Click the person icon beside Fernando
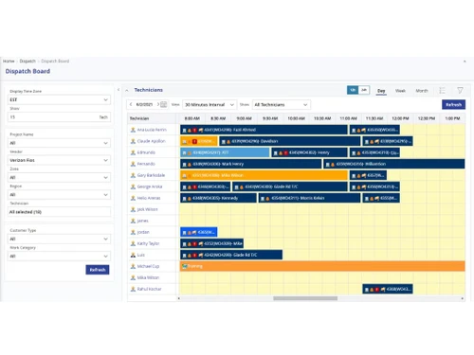This screenshot has height=355, width=474. click(x=133, y=164)
